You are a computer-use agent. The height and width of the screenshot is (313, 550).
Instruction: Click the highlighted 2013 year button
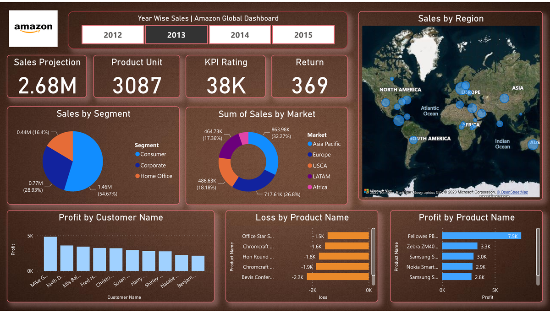tap(176, 35)
